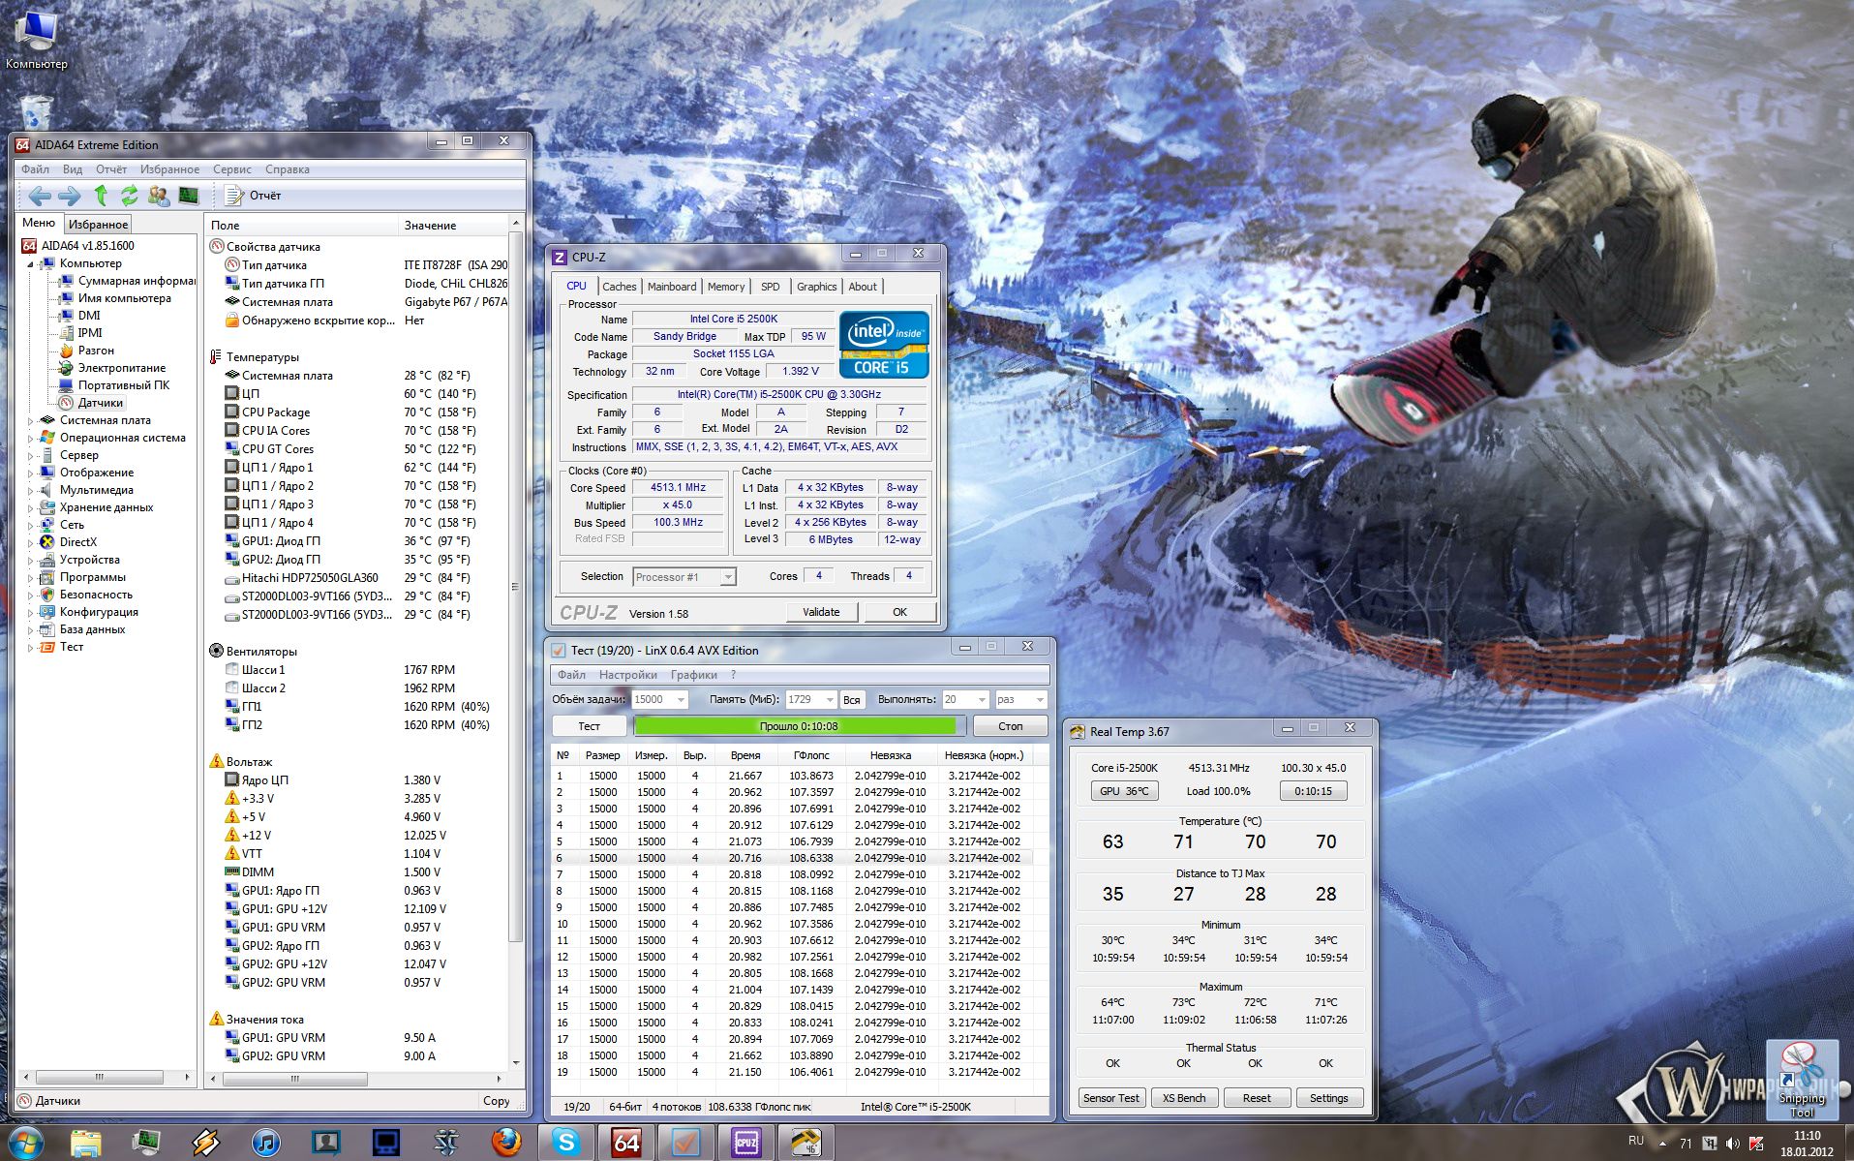The height and width of the screenshot is (1161, 1854).
Task: Click the blue Back arrow in AIDA64
Action: (x=40, y=196)
